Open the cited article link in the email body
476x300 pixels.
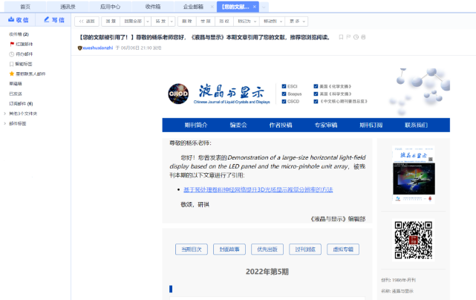(258, 190)
